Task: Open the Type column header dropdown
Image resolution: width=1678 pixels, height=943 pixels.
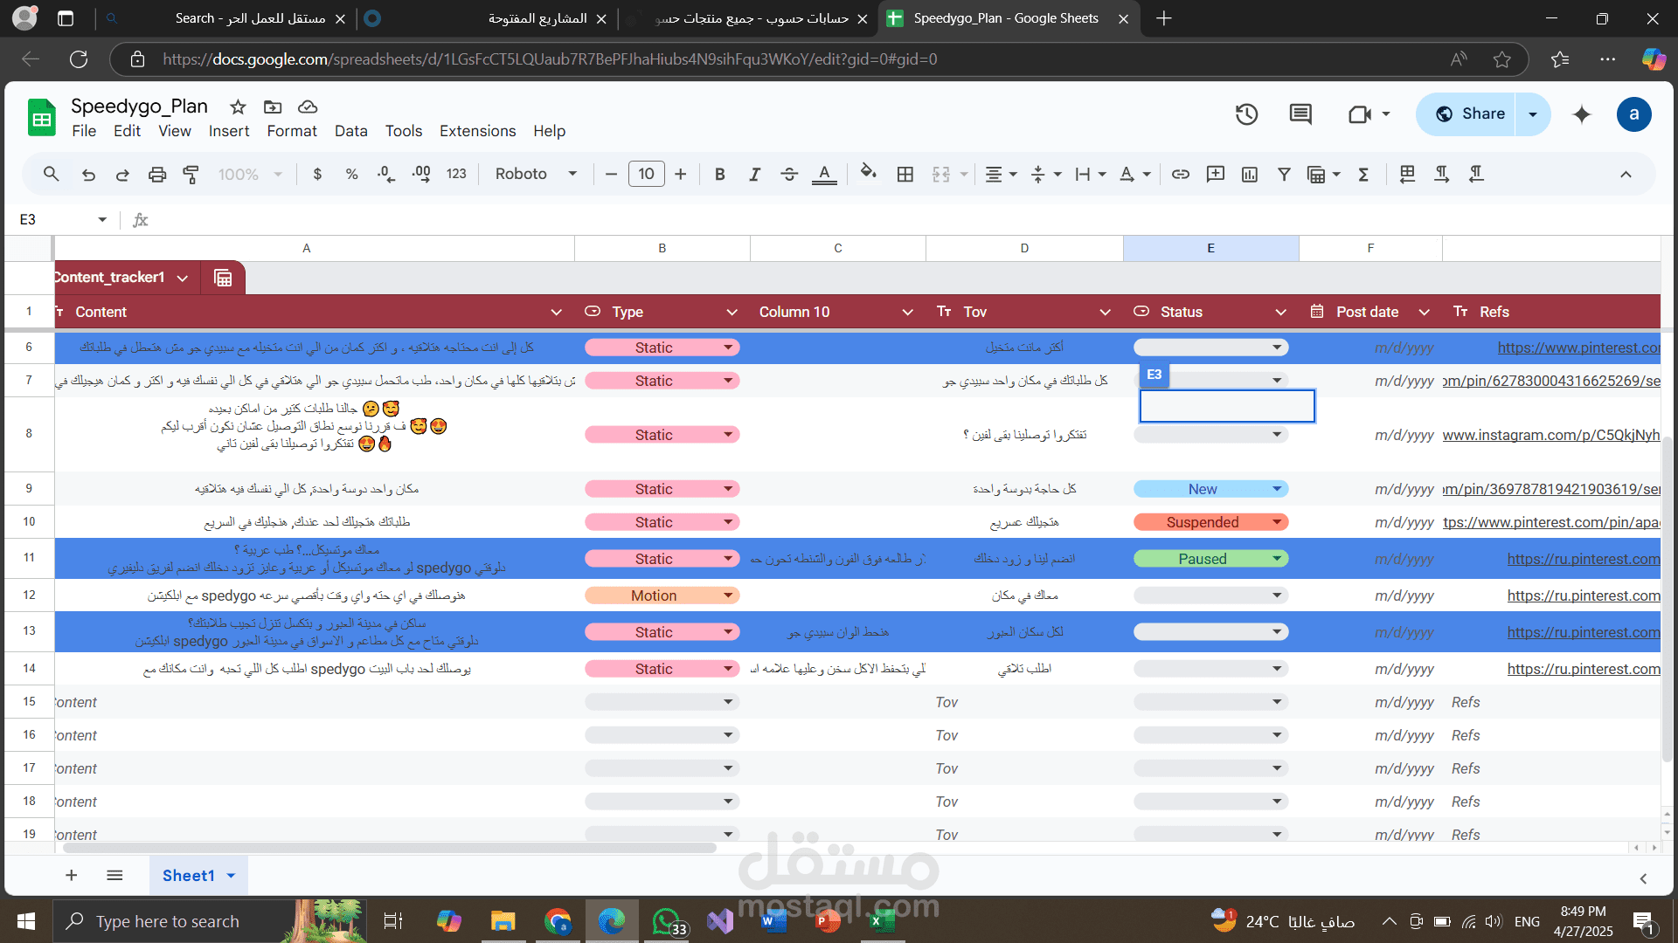Action: point(732,312)
